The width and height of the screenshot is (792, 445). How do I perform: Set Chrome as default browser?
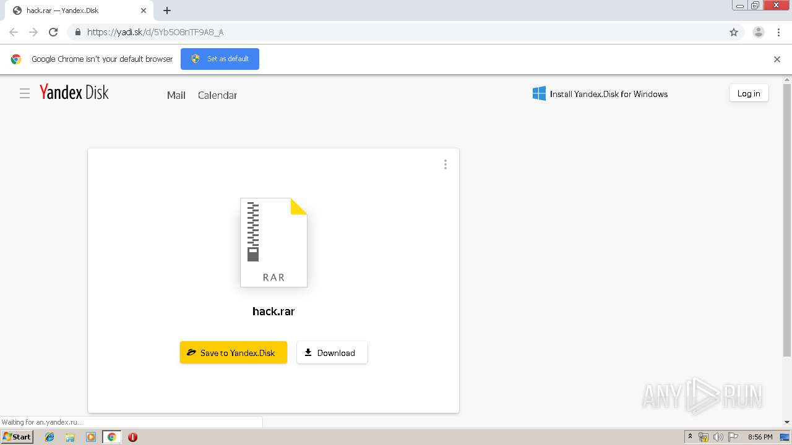[220, 59]
